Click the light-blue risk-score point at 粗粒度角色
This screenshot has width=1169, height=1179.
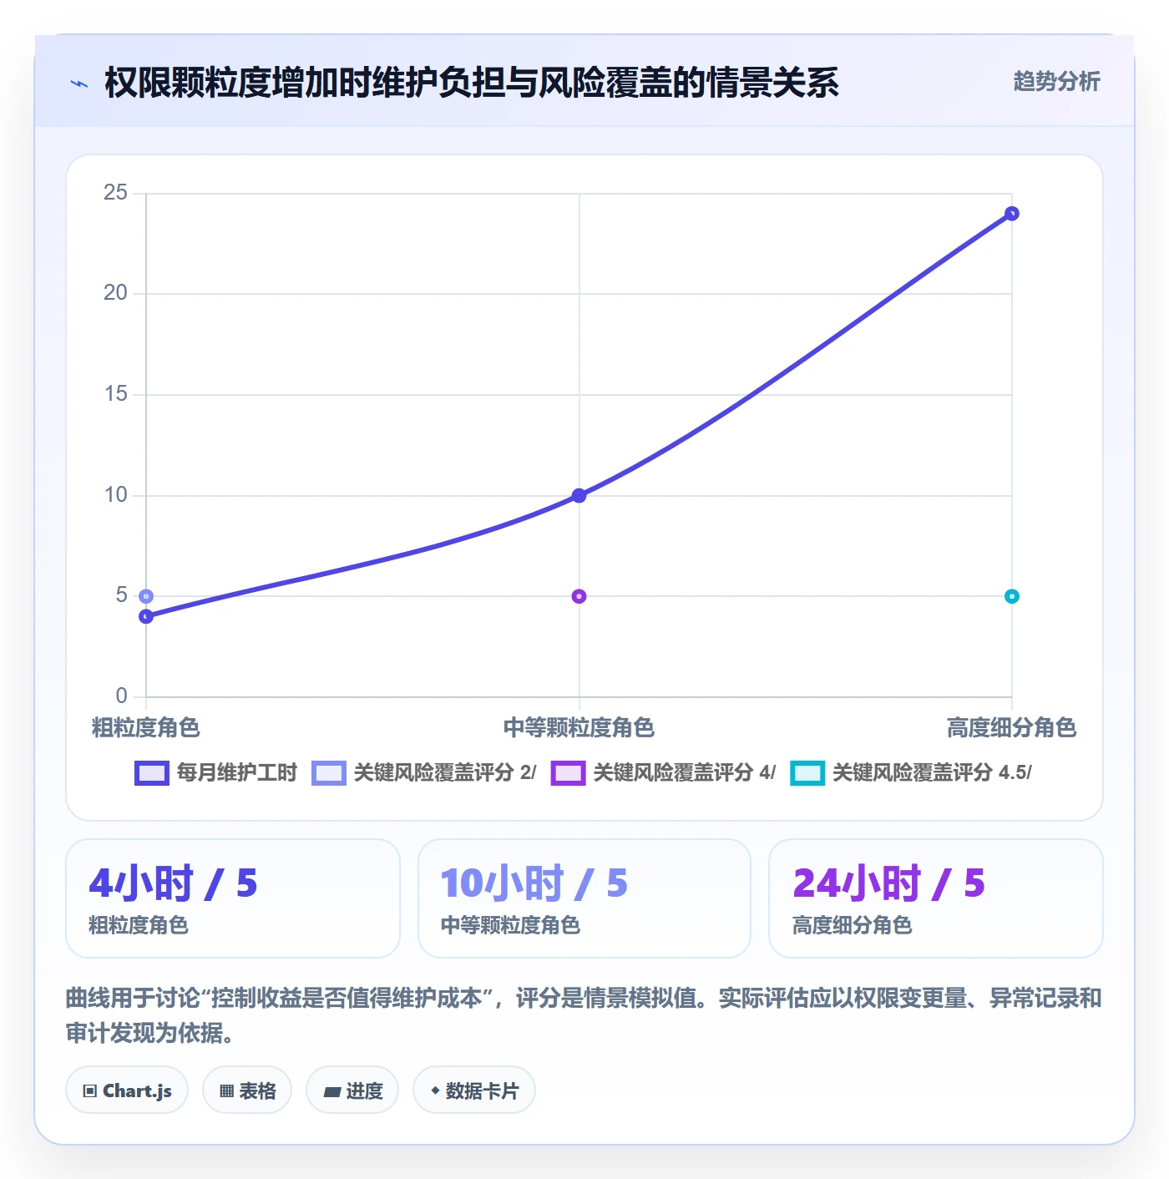coord(146,596)
